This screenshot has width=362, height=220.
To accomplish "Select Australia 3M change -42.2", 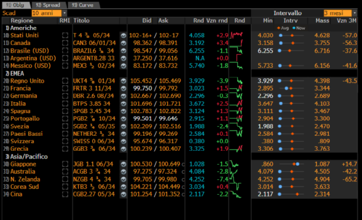I will [x=350, y=172].
